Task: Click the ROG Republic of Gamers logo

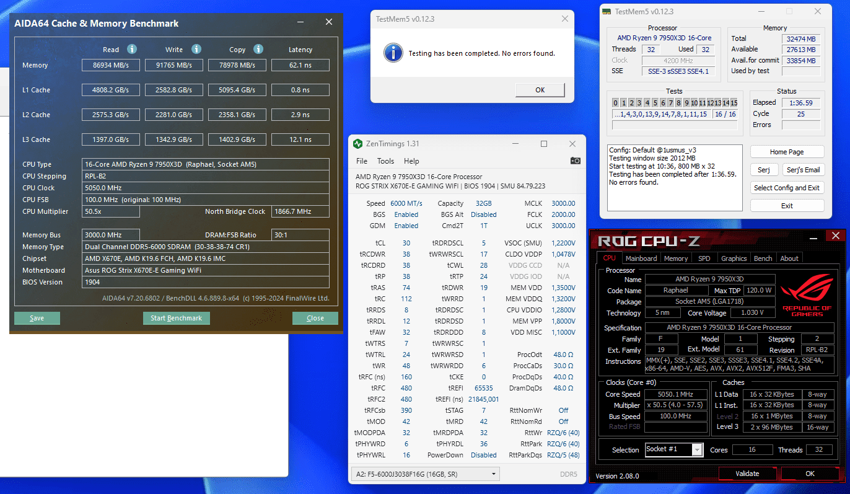Action: click(806, 296)
